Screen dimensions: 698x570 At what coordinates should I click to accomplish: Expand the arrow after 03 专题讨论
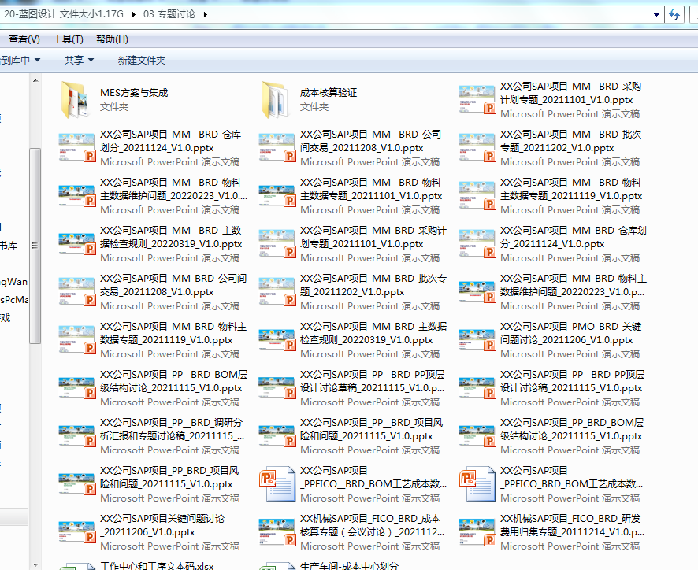[x=206, y=14]
